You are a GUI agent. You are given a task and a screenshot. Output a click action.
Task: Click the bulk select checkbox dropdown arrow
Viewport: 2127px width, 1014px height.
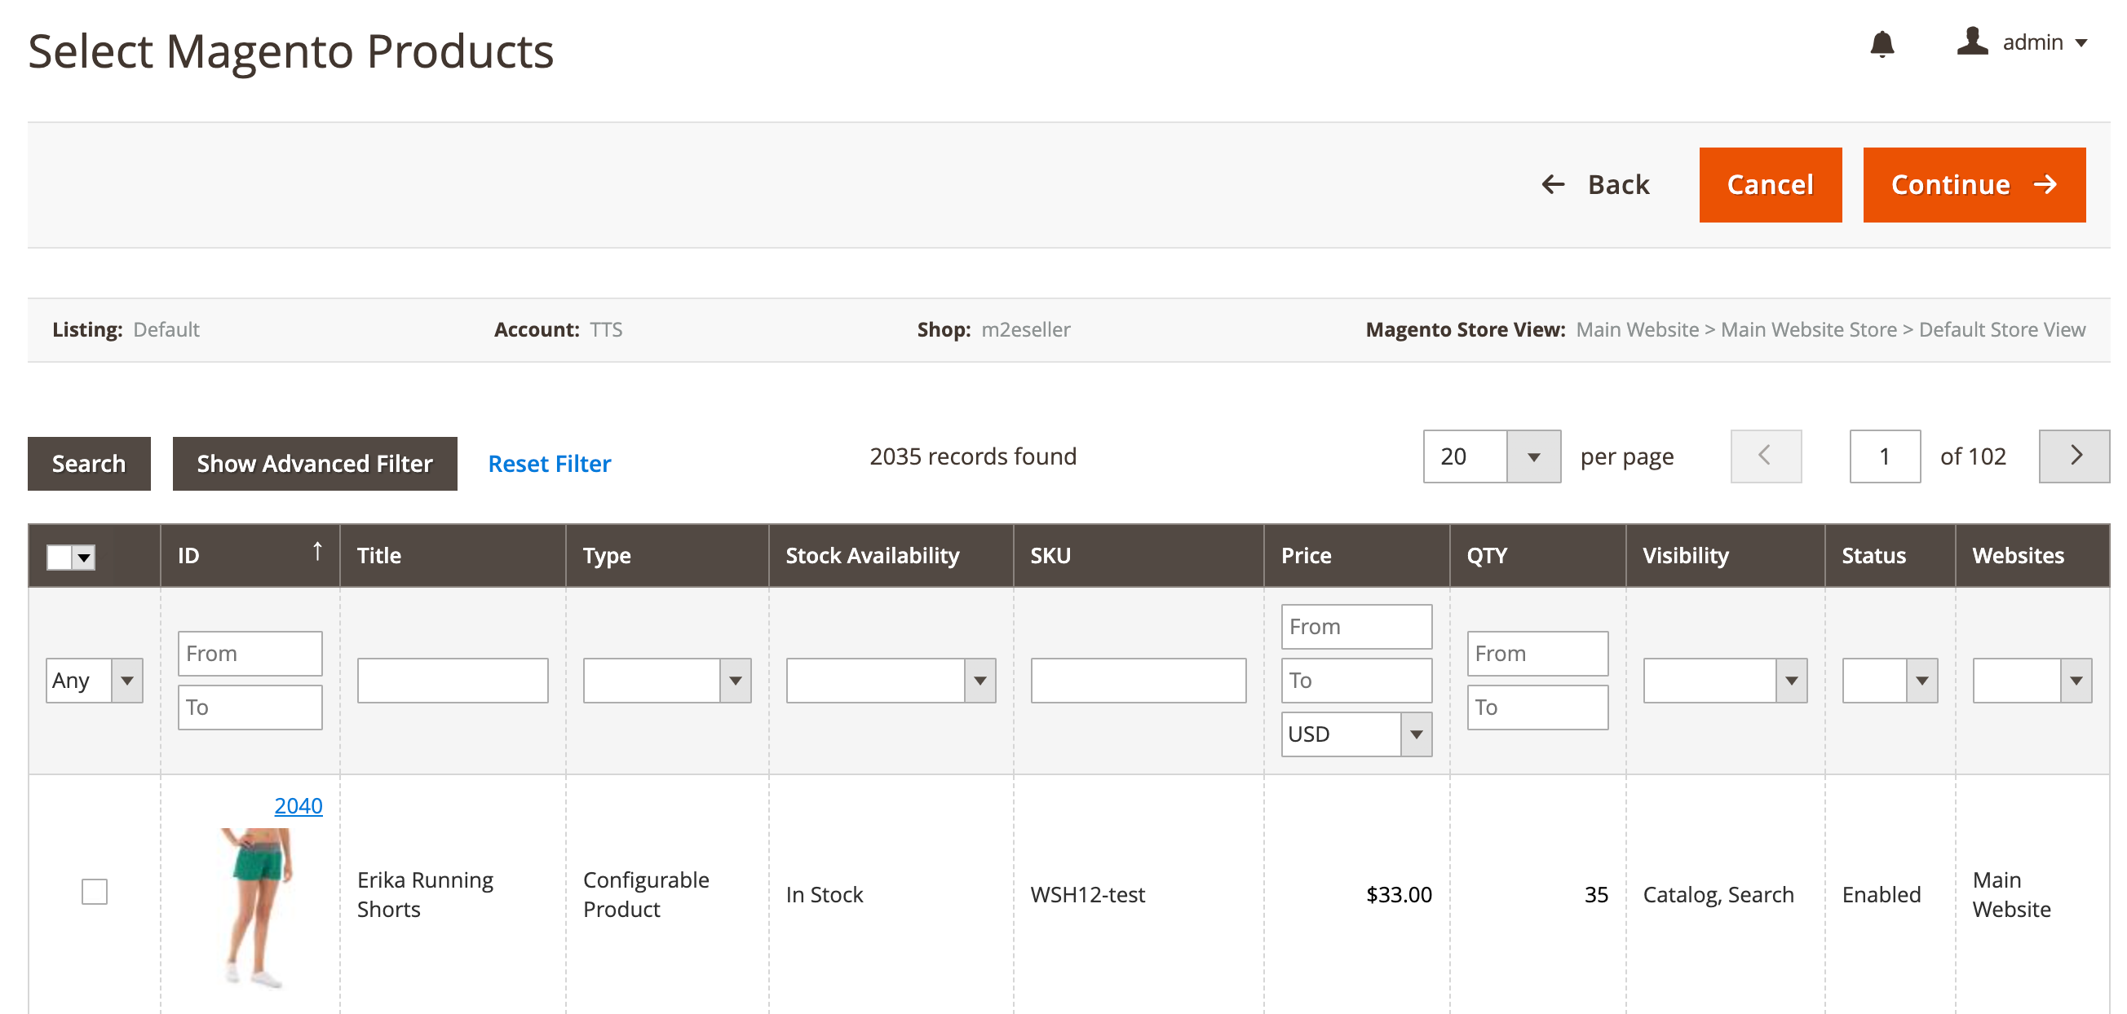click(83, 558)
